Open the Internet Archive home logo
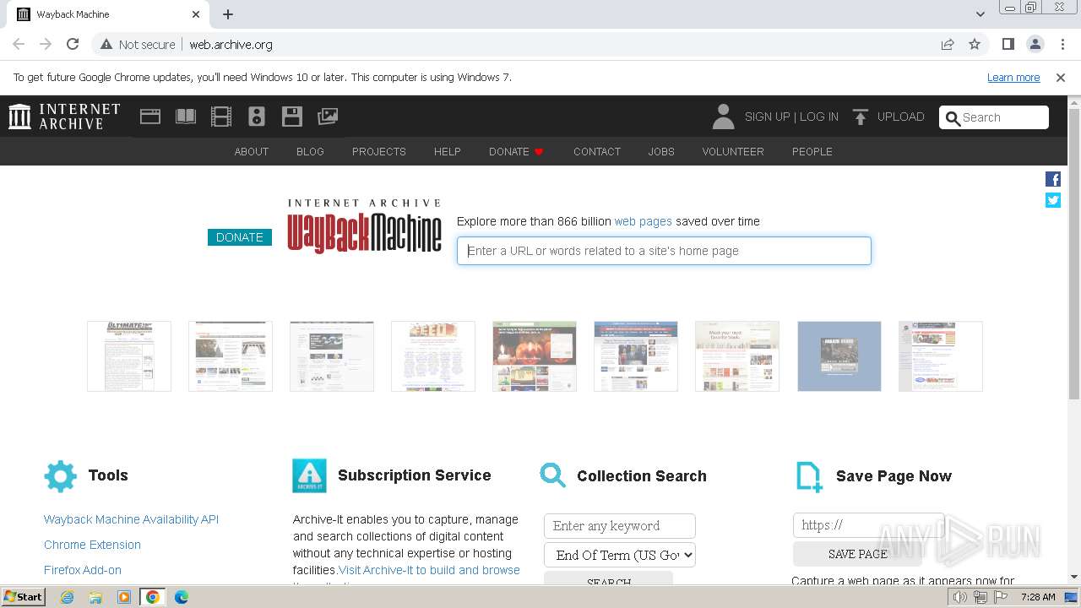 point(64,117)
